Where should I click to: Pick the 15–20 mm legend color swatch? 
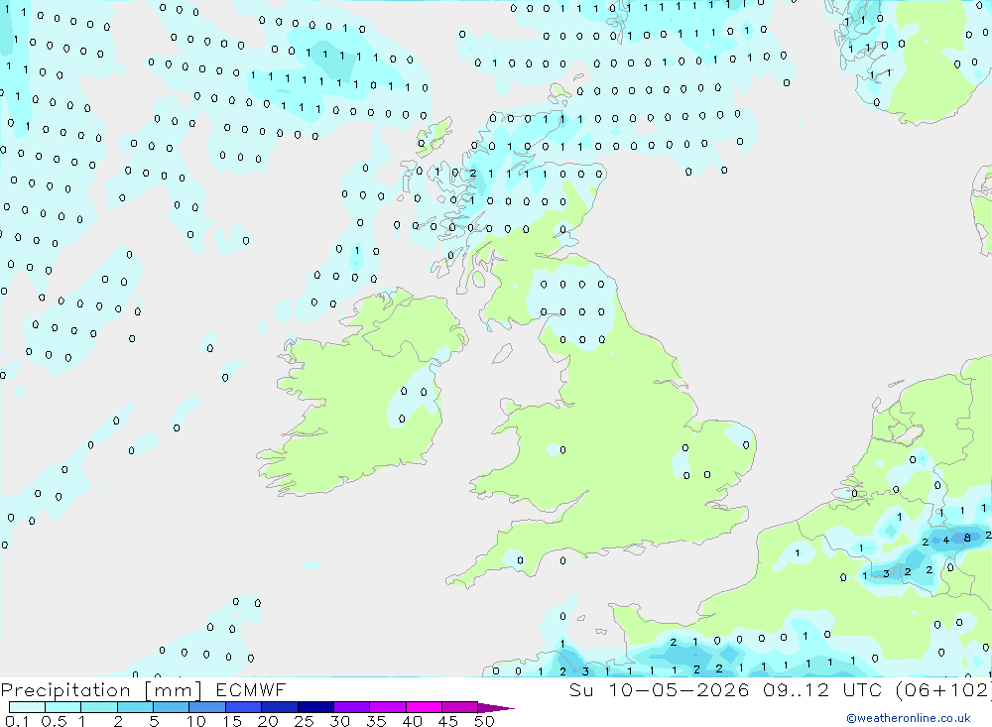244,707
